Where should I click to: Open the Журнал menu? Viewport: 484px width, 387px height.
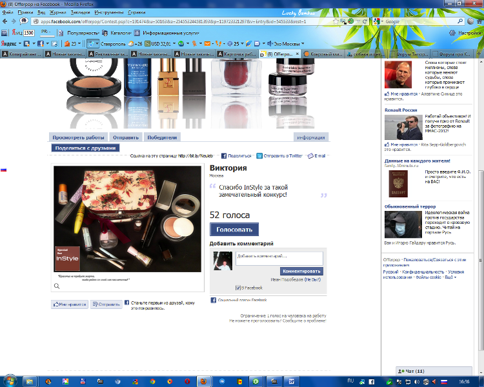click(x=57, y=12)
